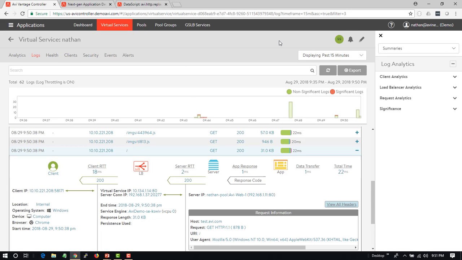The width and height of the screenshot is (462, 260).
Task: Switch to the Events tab
Action: click(x=110, y=55)
